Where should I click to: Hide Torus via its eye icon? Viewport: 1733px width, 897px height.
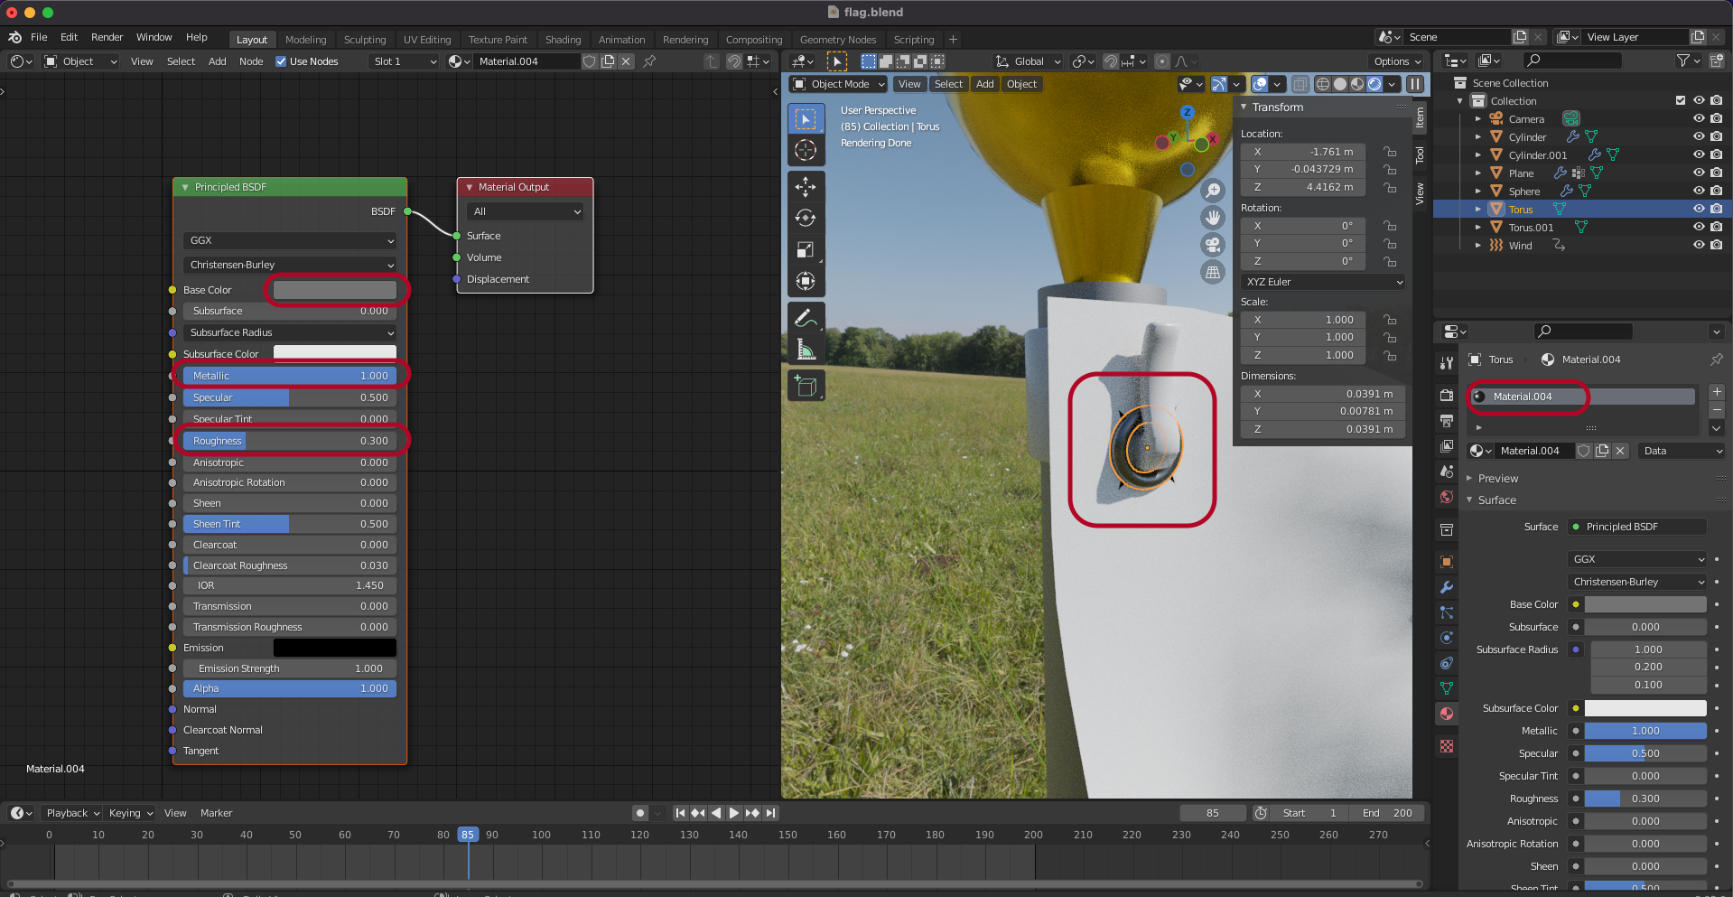click(x=1699, y=209)
